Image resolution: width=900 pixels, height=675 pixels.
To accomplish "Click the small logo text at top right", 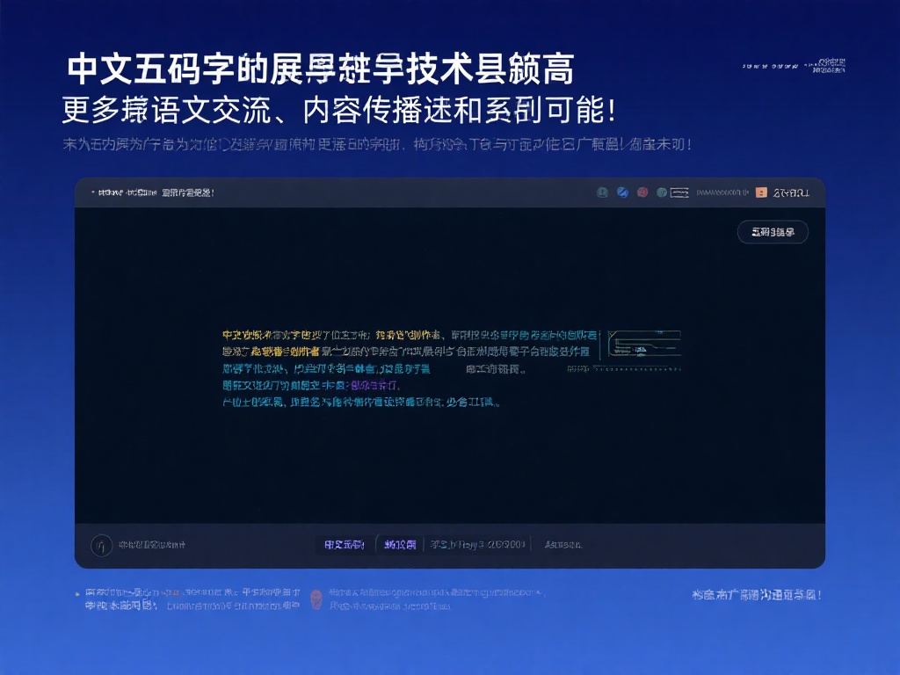I will [x=795, y=65].
